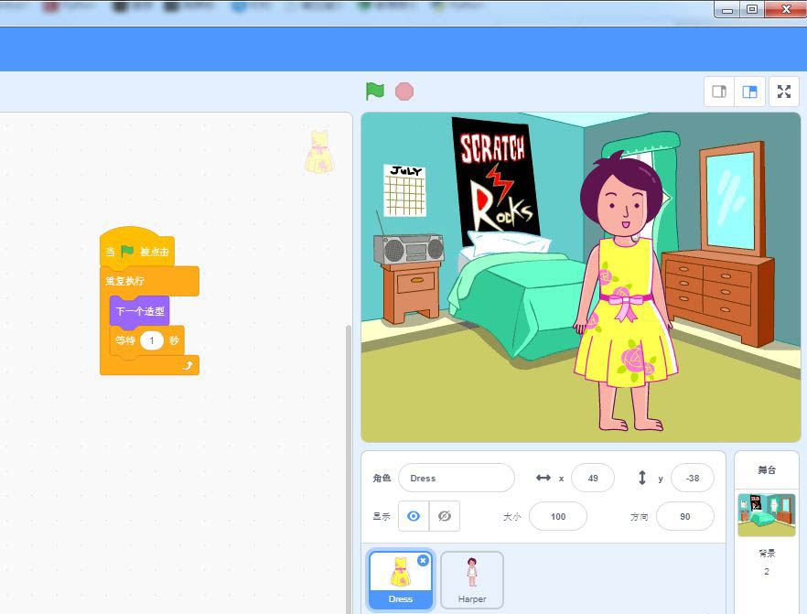This screenshot has height=614, width=807.
Task: Select the Harper sprite thumbnail
Action: point(472,578)
